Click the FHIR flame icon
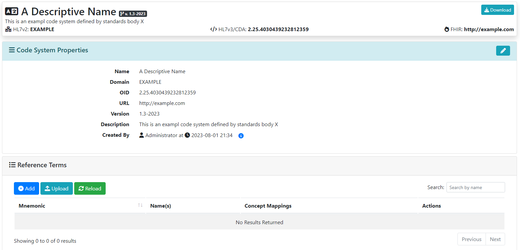Viewport: 520px width, 250px height. coord(446,29)
